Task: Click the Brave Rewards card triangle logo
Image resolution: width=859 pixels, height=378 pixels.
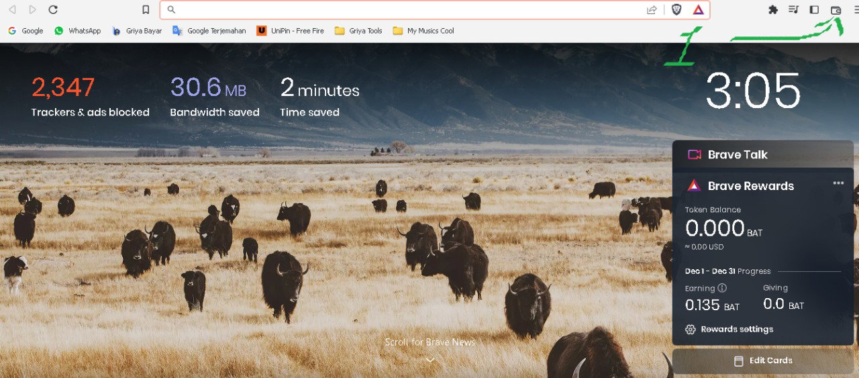Action: (694, 186)
